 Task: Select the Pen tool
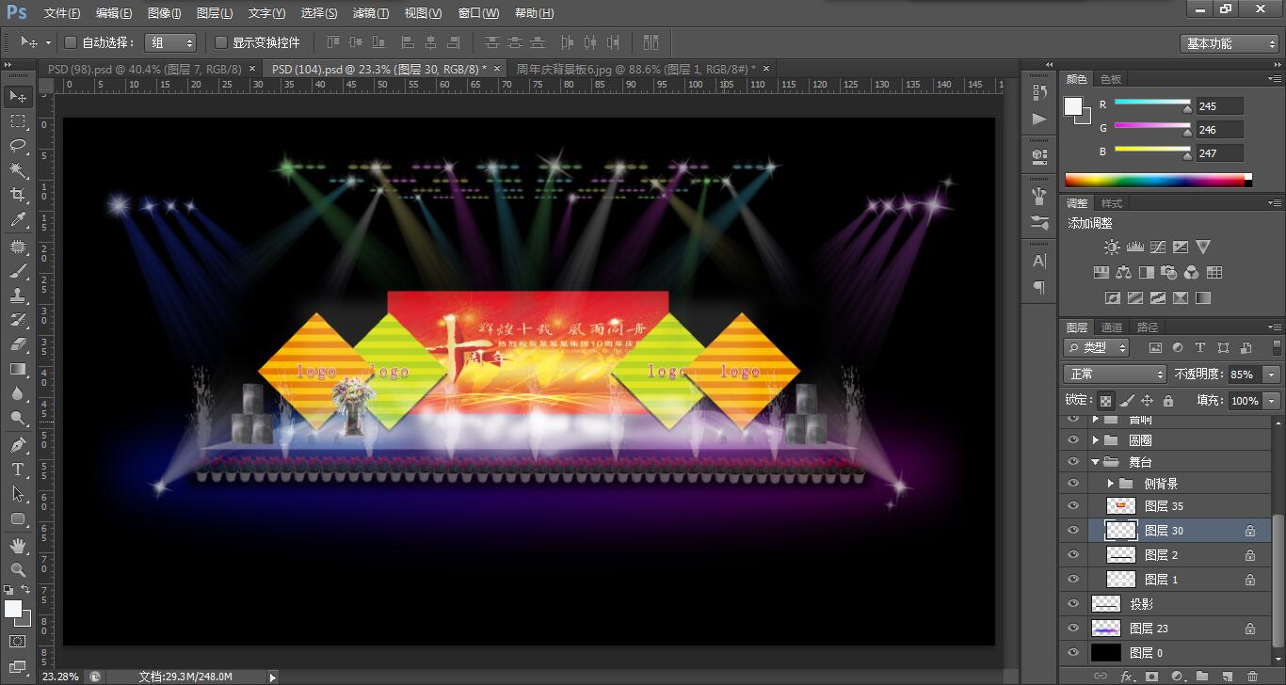17,445
